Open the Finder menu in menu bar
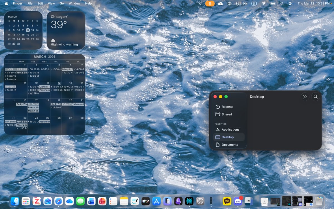Screen dimensions: 334x209 click(x=18, y=3)
